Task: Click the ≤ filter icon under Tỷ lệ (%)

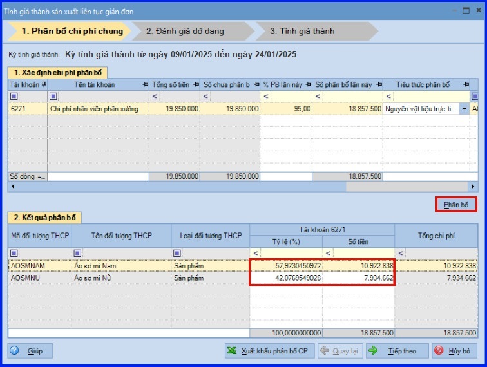Action: coord(255,253)
